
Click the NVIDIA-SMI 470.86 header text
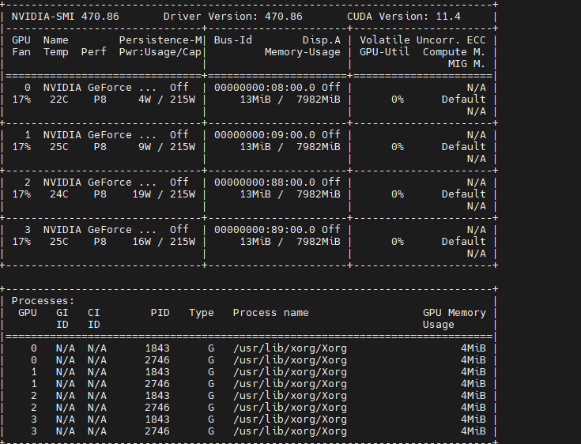coord(65,17)
